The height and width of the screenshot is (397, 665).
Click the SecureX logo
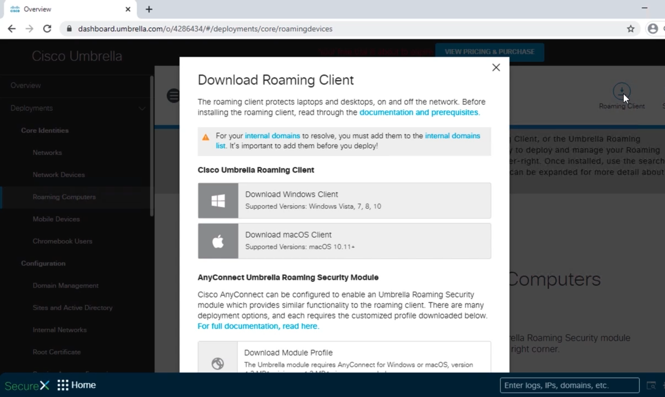[x=27, y=385]
